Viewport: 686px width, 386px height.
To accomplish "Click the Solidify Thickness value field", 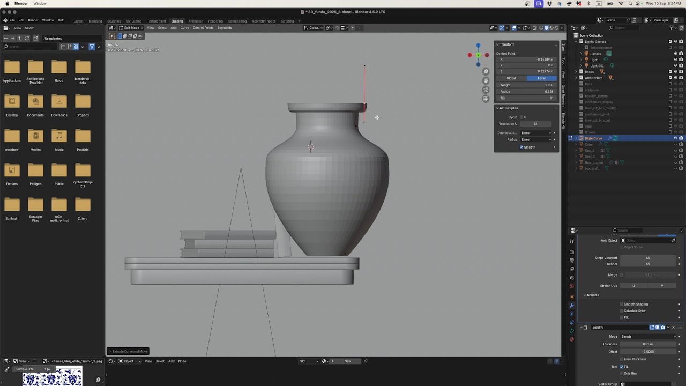I will (648, 344).
